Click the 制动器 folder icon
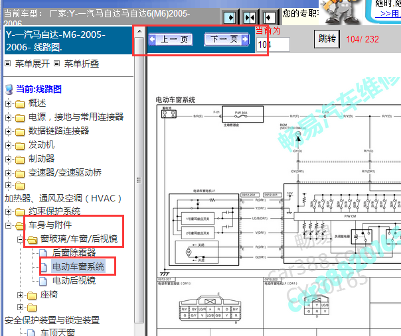This screenshot has height=336, width=401. click(20, 160)
